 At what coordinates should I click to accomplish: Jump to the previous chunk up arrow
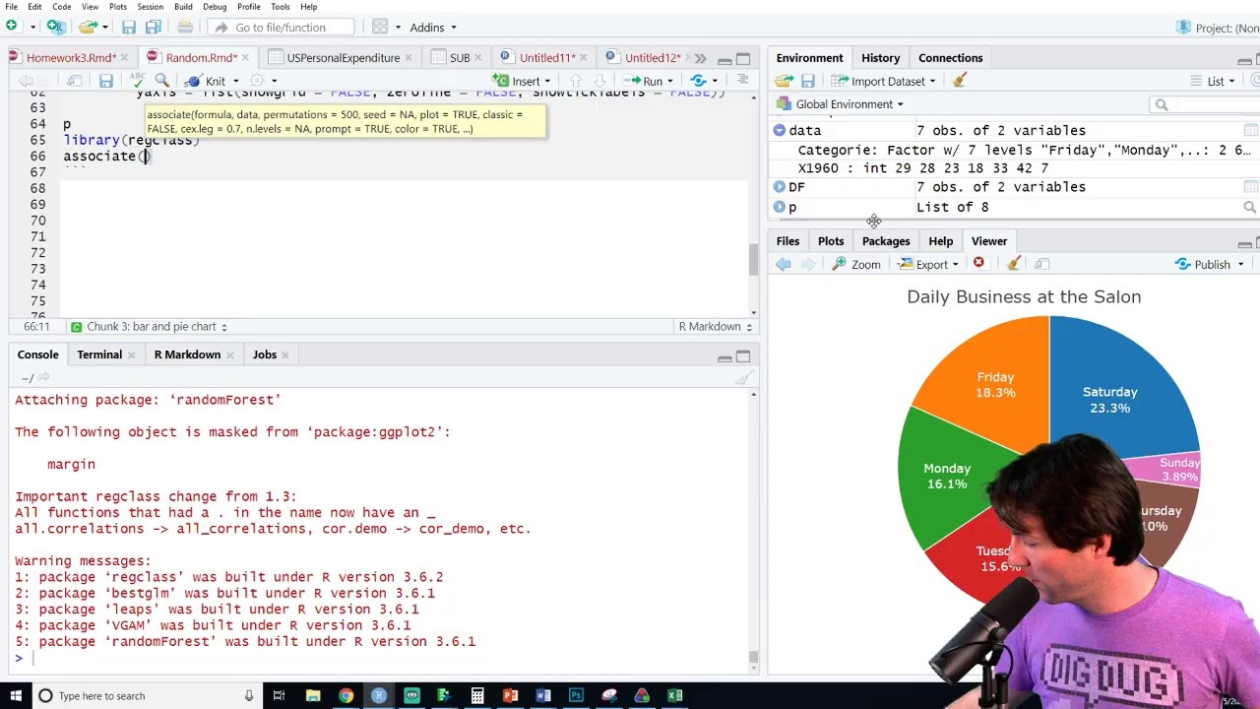click(x=576, y=81)
